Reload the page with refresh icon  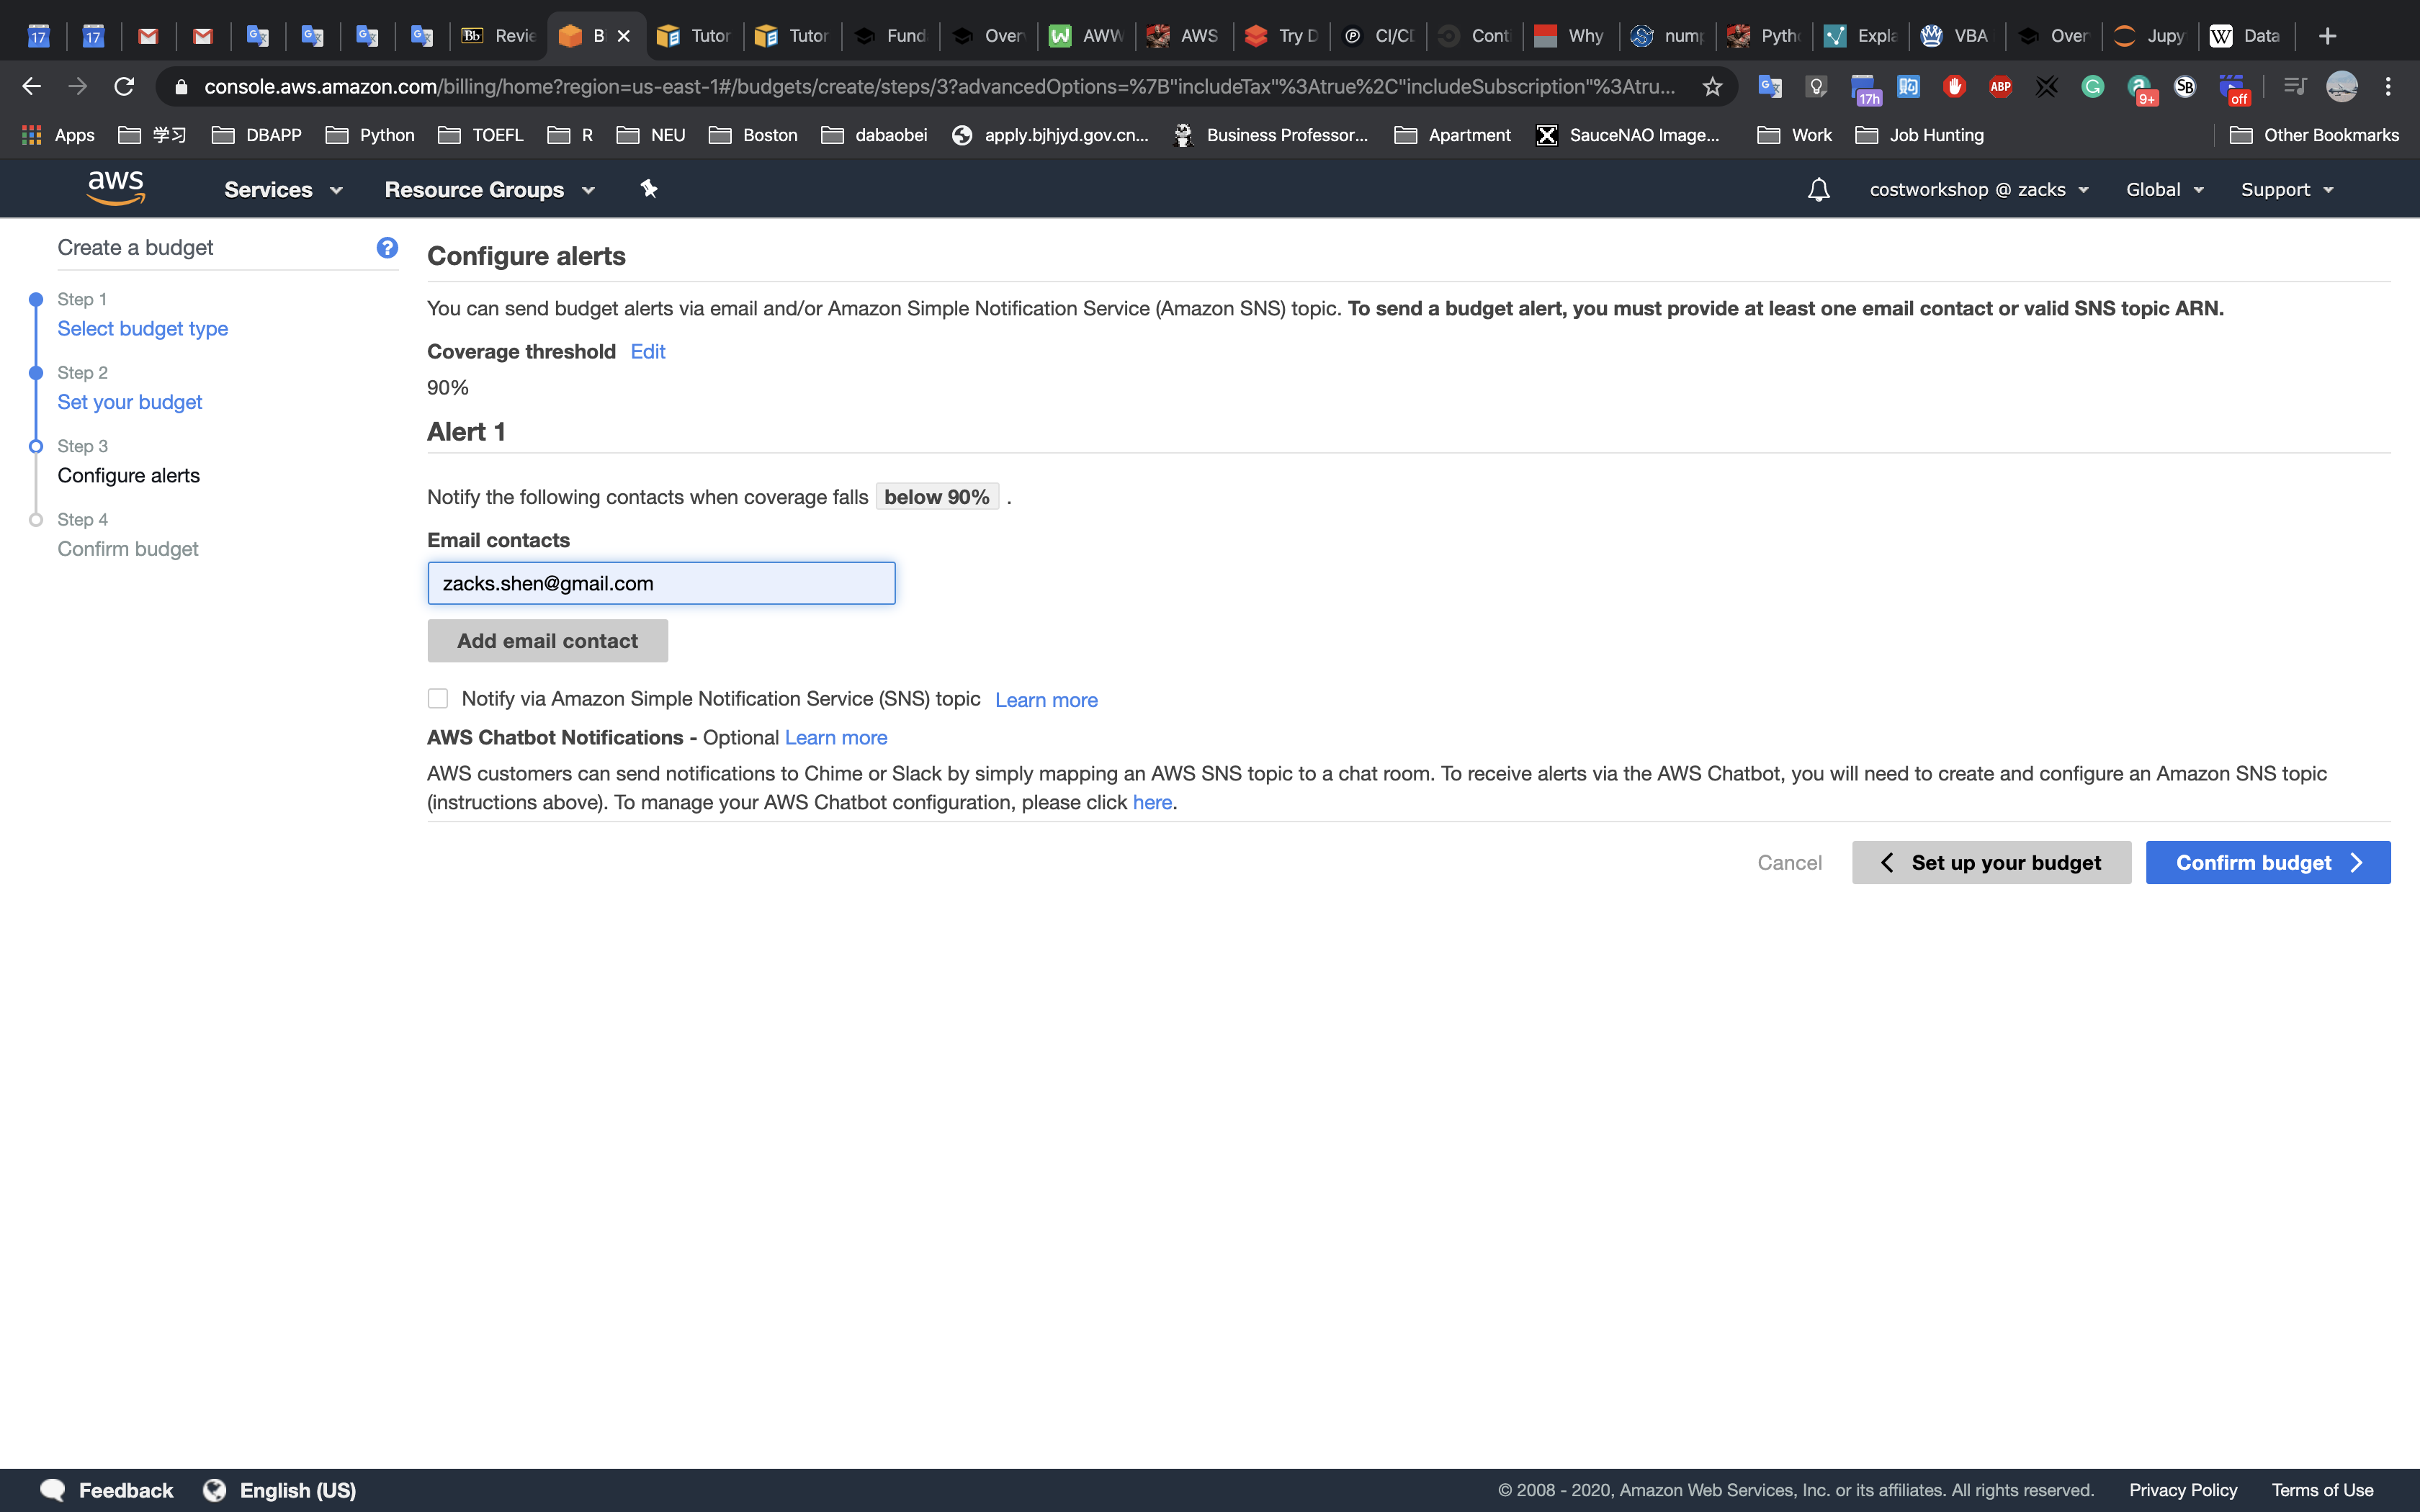(x=124, y=87)
